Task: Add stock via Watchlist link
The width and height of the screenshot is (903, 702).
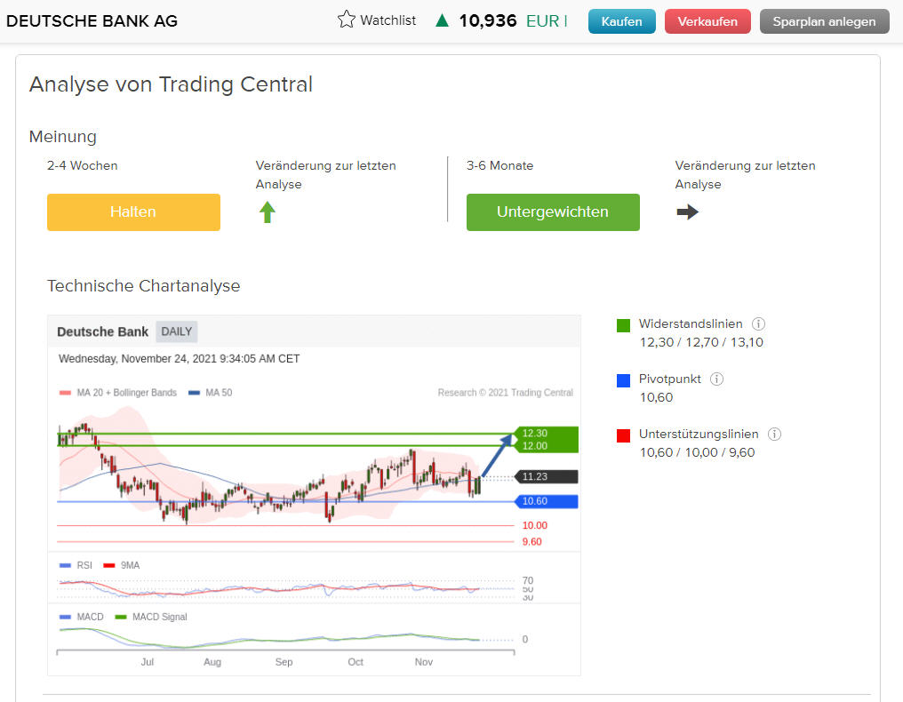Action: tap(388, 20)
